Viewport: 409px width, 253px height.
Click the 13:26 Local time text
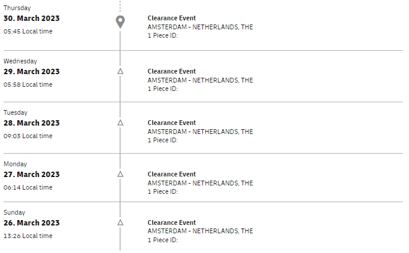[x=28, y=236]
